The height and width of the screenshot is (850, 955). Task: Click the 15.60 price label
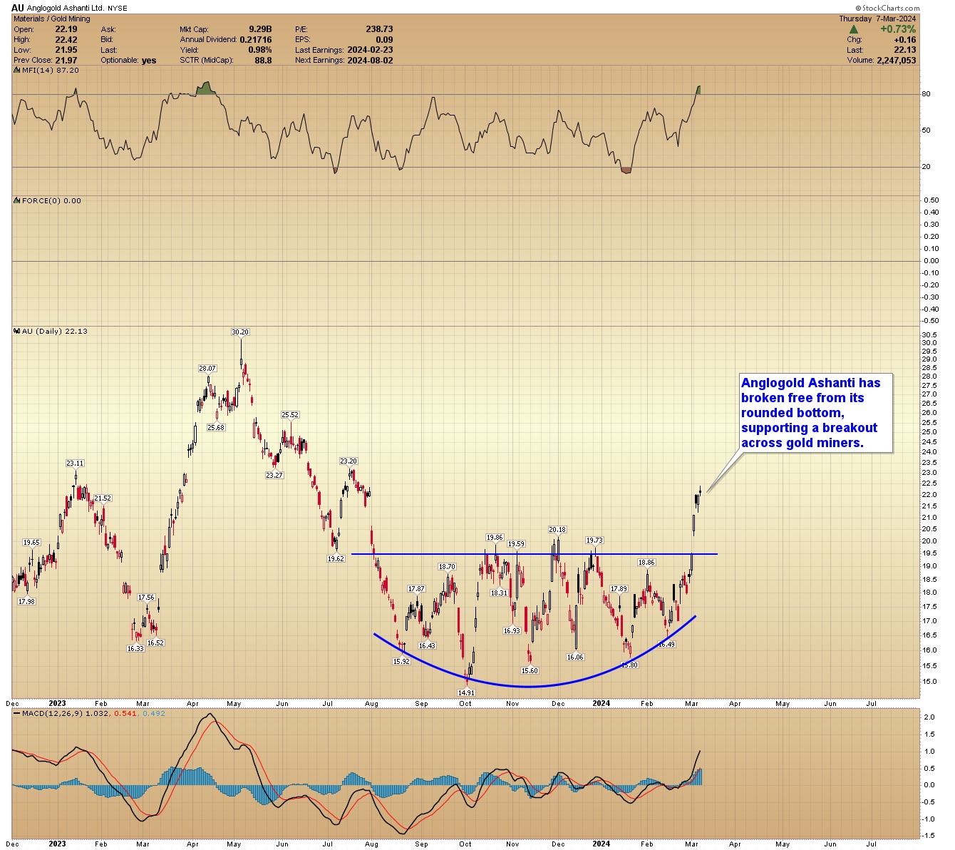(530, 670)
